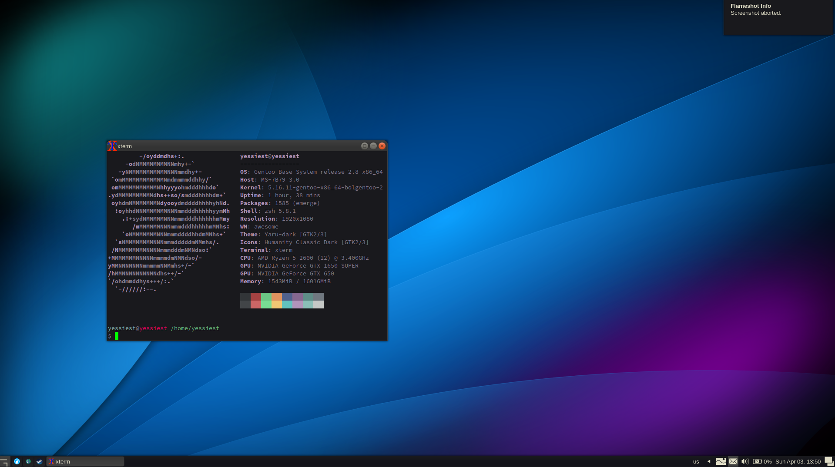Expand hidden tray icons with the arrow
This screenshot has height=467, width=835.
(709, 461)
